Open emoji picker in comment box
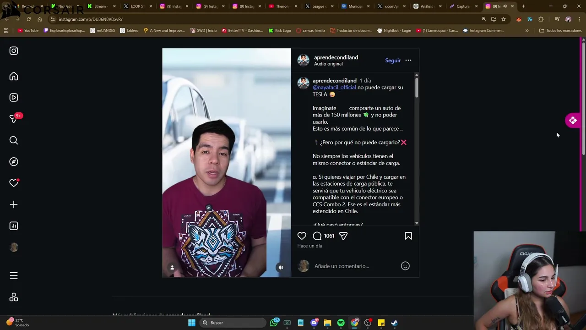Screen dimensions: 586x330 pos(405,266)
